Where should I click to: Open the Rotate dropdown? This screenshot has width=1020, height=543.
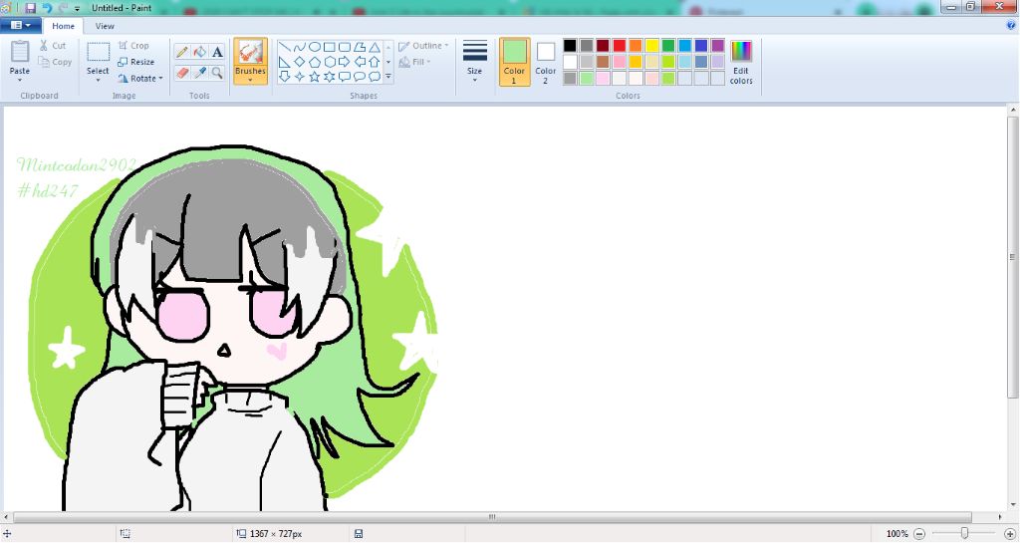[140, 78]
